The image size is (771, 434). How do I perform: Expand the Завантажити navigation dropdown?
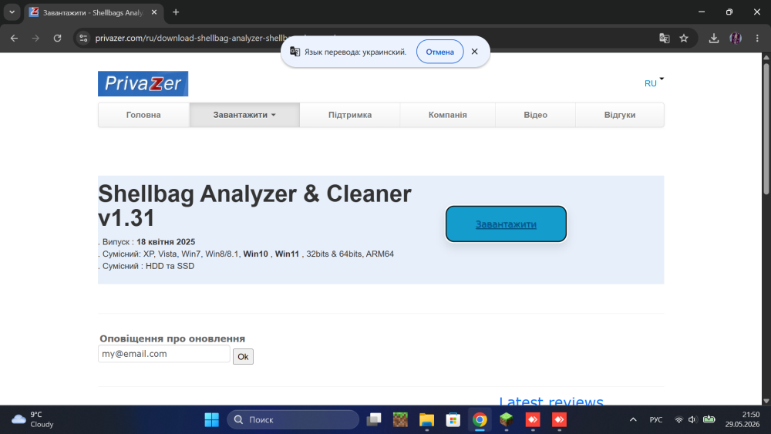(x=244, y=115)
